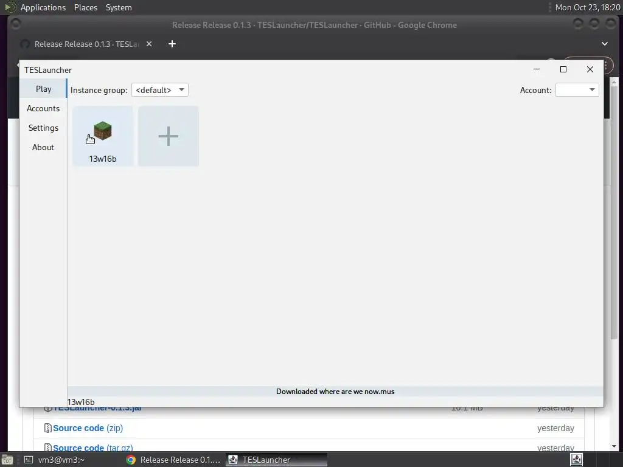Click the 13w16b instance name label
Viewport: 623px width, 467px height.
102,159
